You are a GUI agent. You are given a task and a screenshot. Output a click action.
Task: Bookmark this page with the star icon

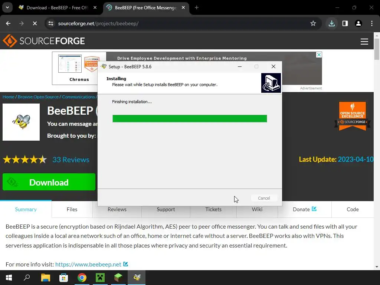(313, 23)
